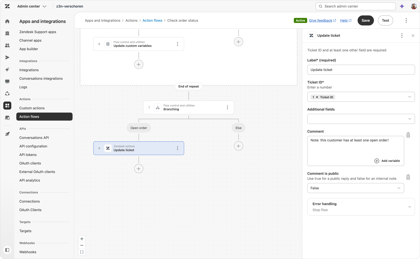Open Action flows in the sidebar
The image size is (420, 259).
(44, 117)
